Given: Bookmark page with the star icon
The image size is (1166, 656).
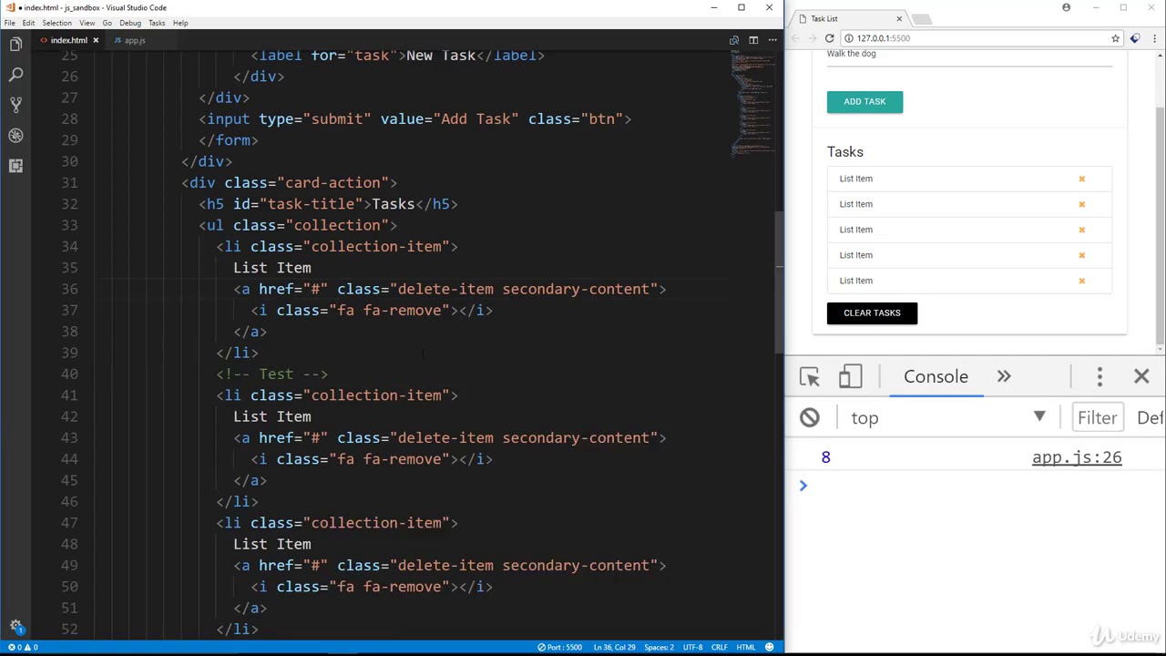Looking at the screenshot, I should pos(1115,38).
